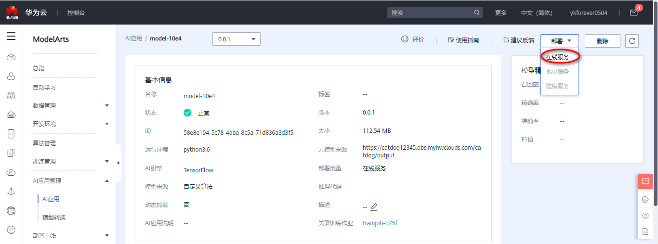The width and height of the screenshot is (658, 244).
Task: Toggle the 部署 dropdown button
Action: pyautogui.click(x=560, y=41)
